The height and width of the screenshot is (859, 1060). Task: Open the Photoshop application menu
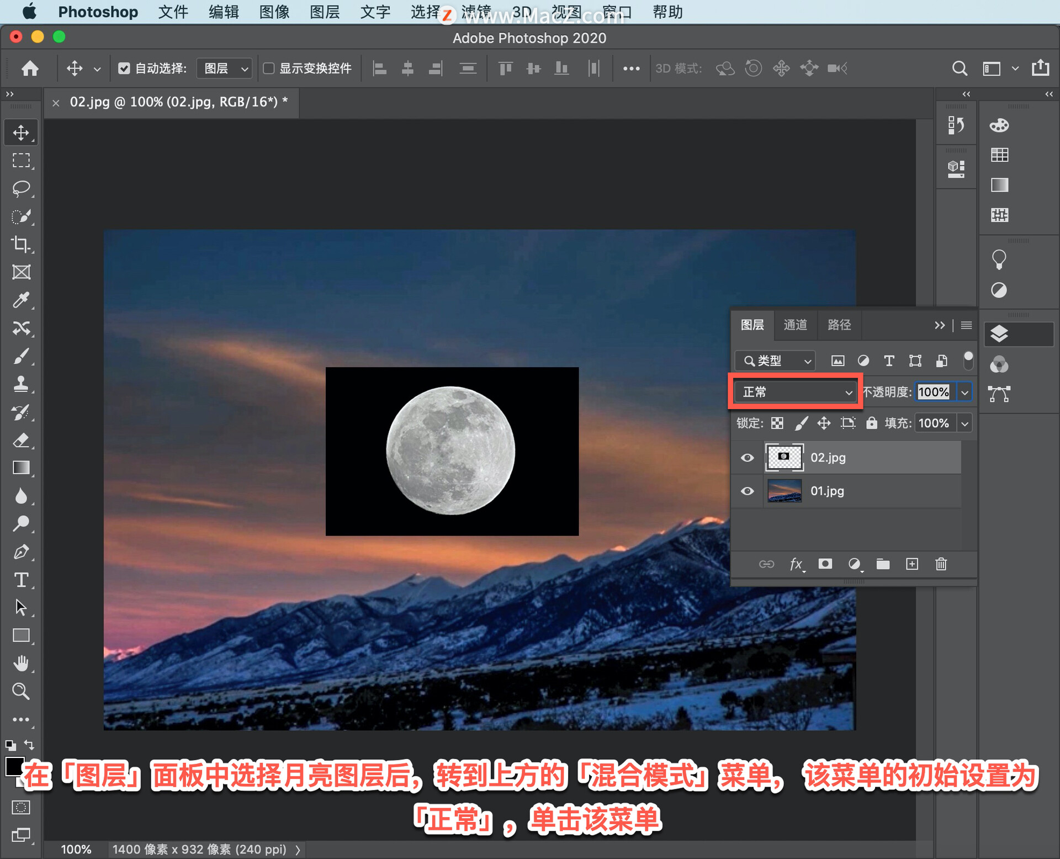98,12
